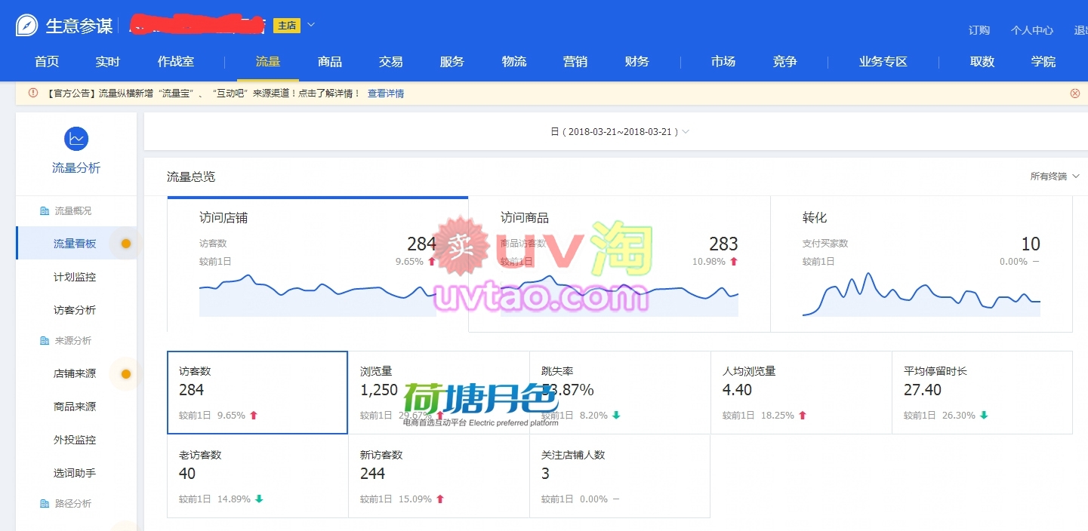This screenshot has height=531, width=1088.
Task: Click the announcement warning icon
Action: point(33,94)
